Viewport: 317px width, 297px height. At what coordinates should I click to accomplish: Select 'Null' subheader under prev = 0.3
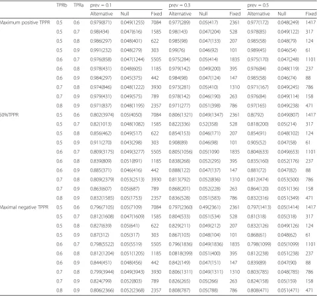[x=203, y=14]
